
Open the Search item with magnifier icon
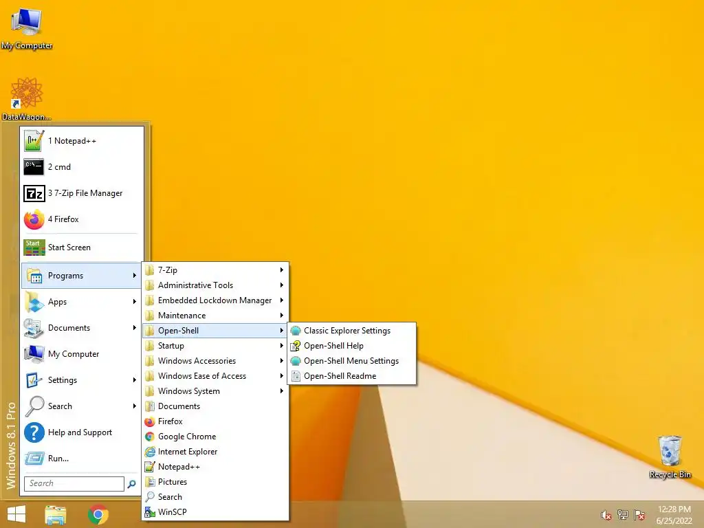coord(82,406)
